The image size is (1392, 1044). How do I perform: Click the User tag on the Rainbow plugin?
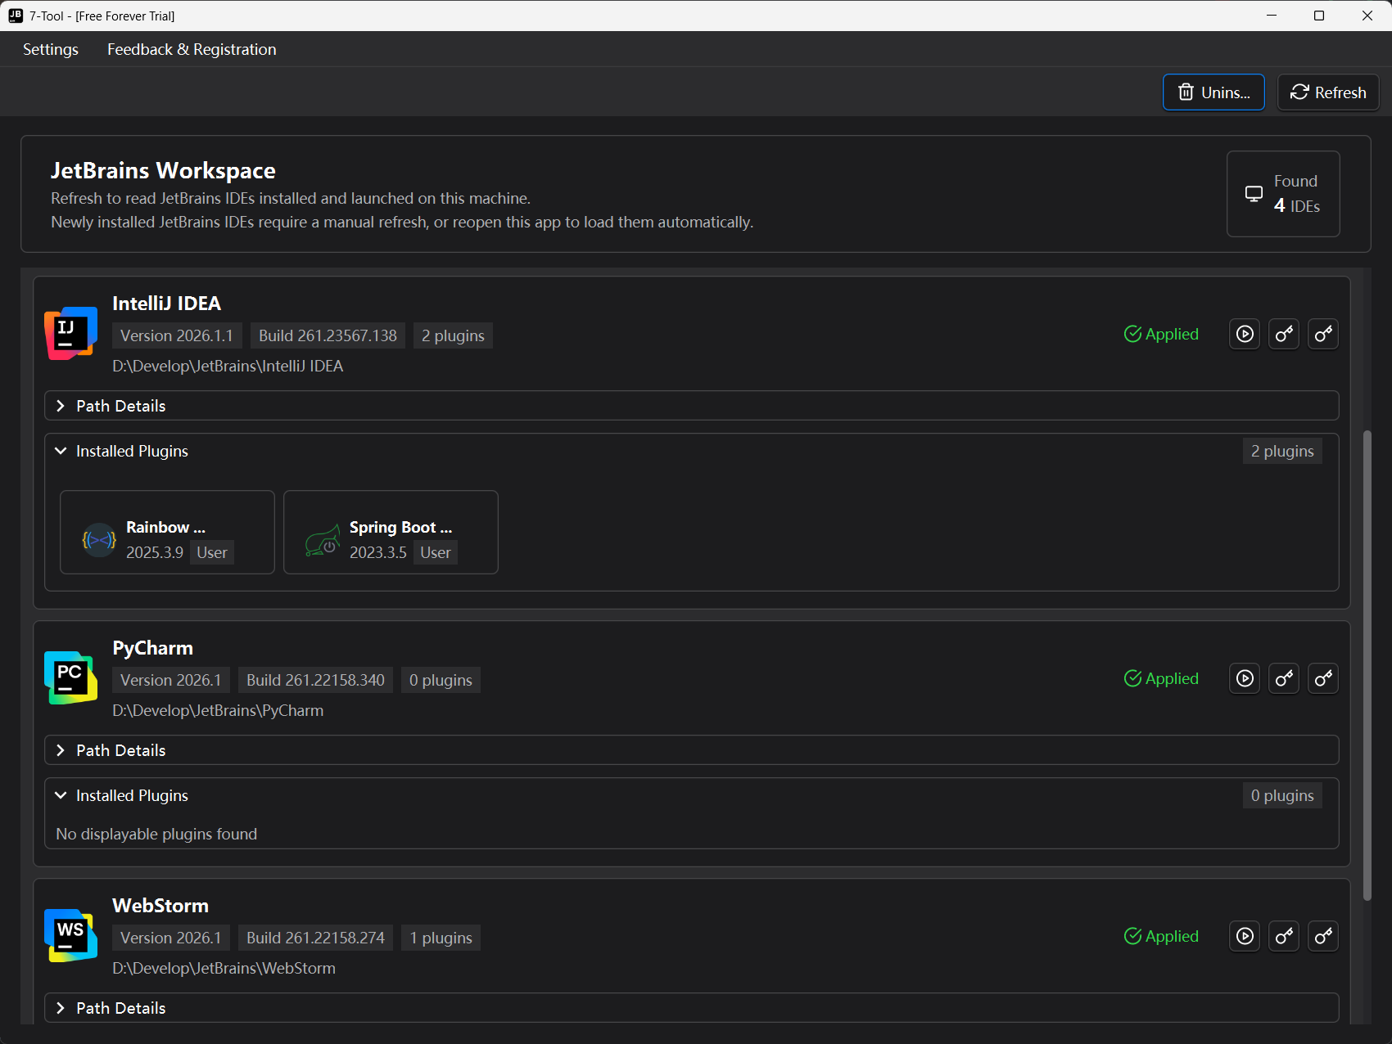pyautogui.click(x=212, y=552)
